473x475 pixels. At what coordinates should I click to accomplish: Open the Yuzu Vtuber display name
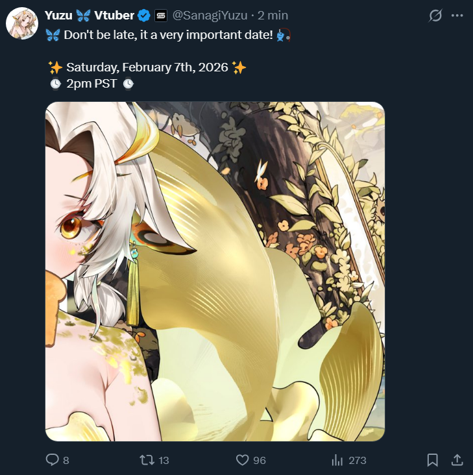90,16
